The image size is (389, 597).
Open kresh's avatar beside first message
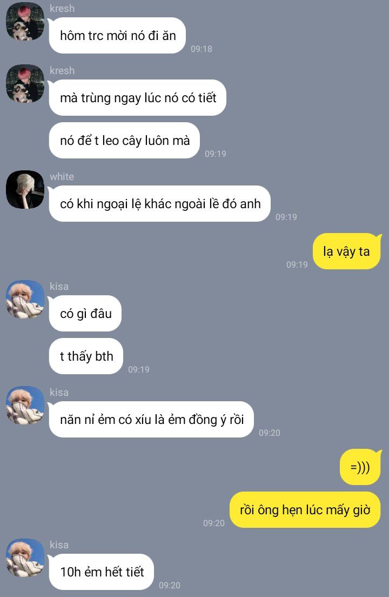point(25,21)
